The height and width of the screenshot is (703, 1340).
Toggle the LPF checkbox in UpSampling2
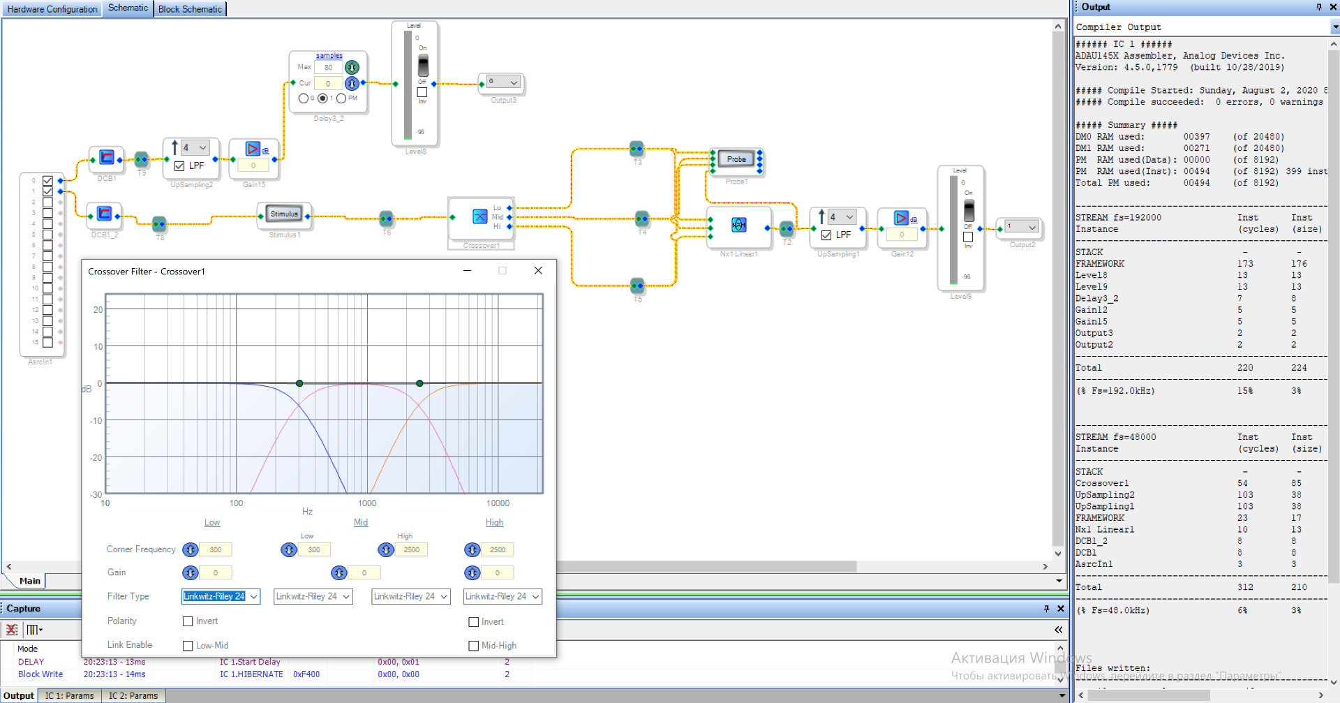point(179,166)
